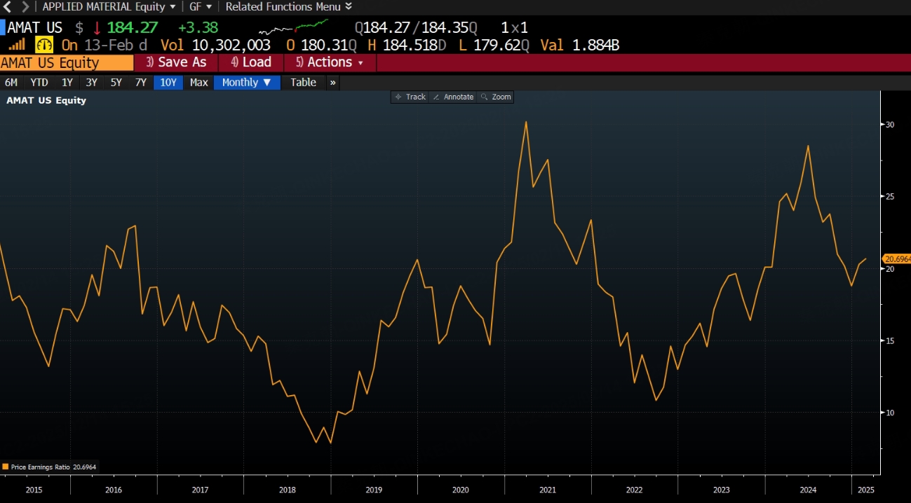
Task: Switch the chart to YTD range
Action: pyautogui.click(x=39, y=82)
